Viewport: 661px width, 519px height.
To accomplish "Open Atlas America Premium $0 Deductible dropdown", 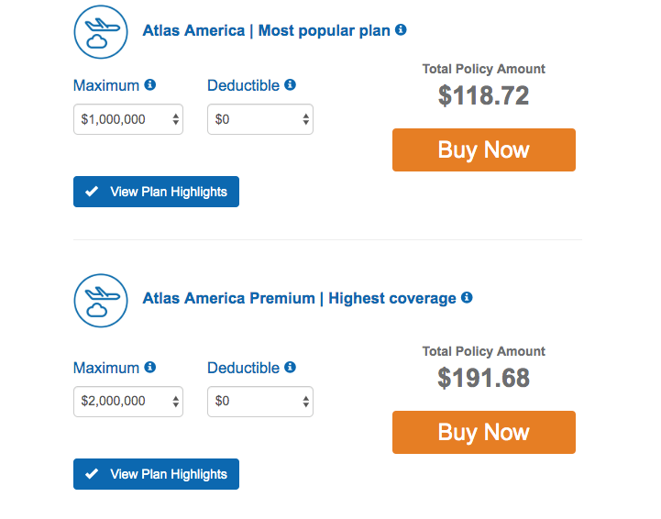I will (x=260, y=402).
